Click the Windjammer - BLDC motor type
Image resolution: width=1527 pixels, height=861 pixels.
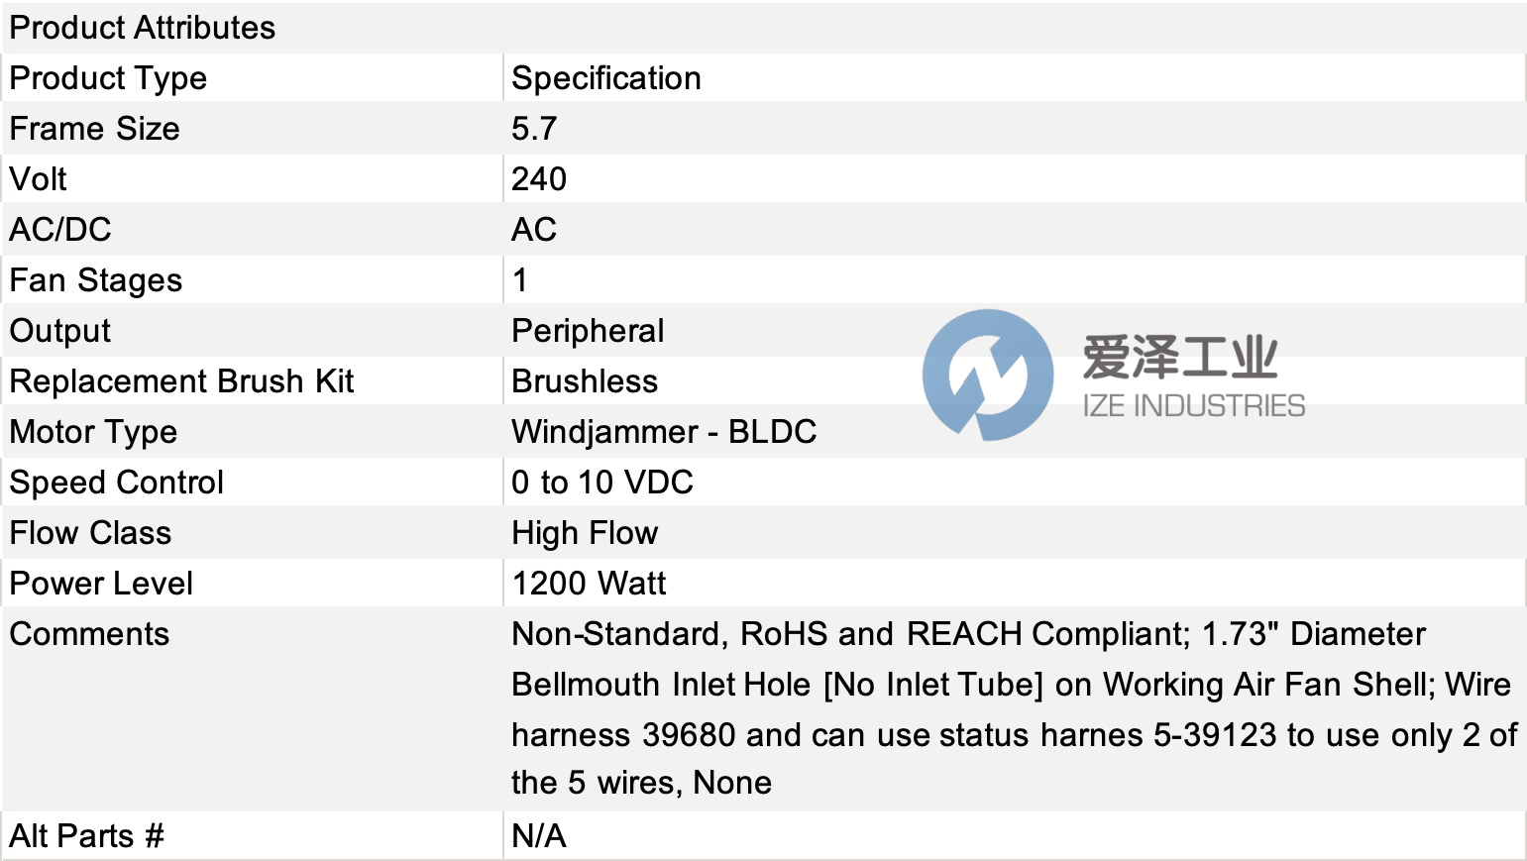point(664,432)
